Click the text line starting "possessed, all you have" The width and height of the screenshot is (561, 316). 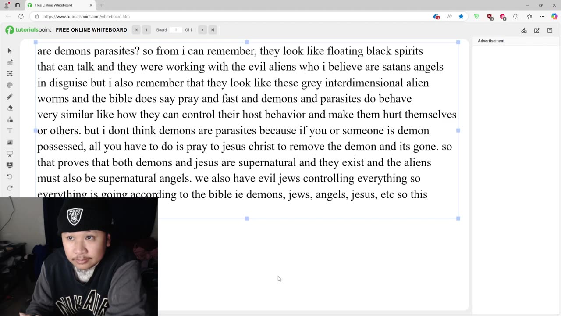tap(245, 147)
